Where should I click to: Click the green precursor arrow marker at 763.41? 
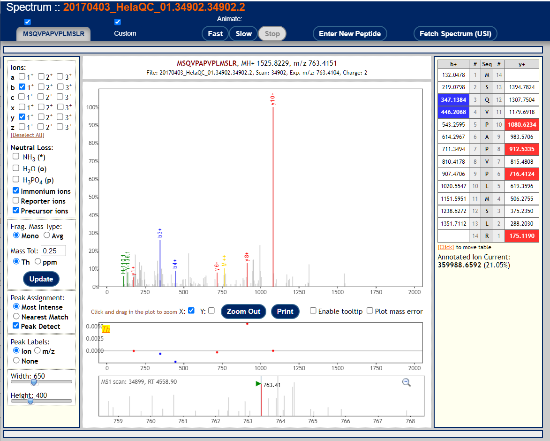pos(258,384)
